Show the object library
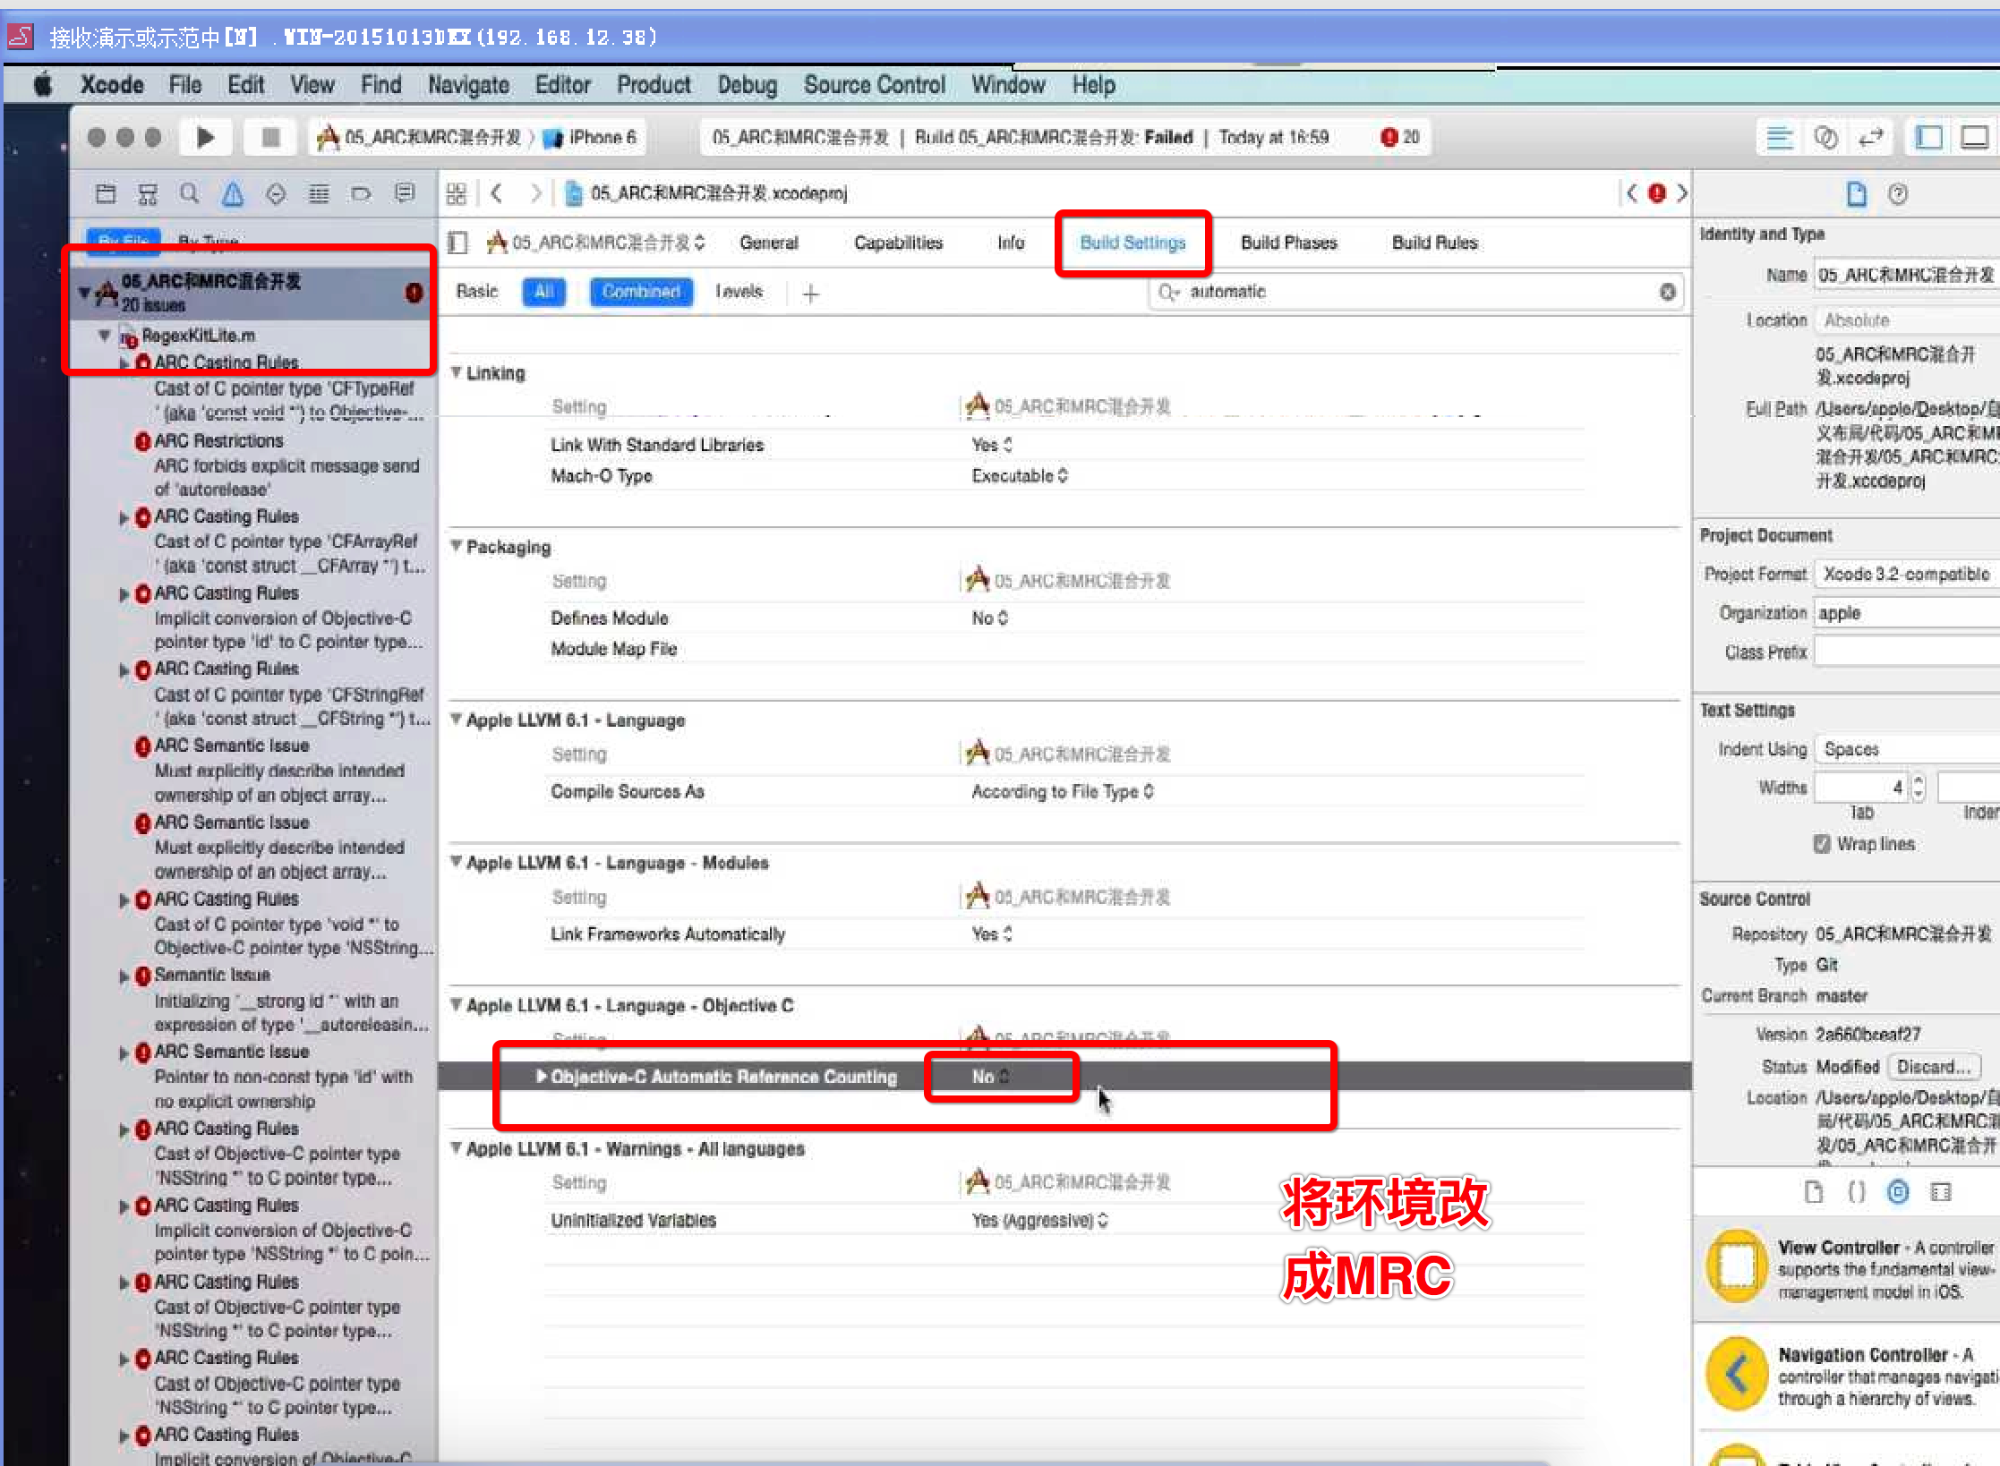The image size is (2000, 1466). pos(1898,1192)
